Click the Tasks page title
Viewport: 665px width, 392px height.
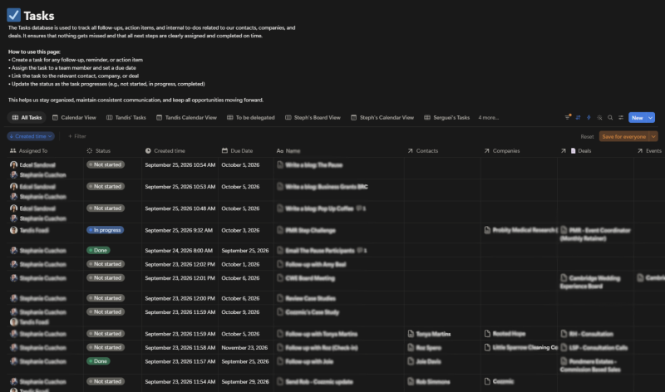click(x=39, y=16)
